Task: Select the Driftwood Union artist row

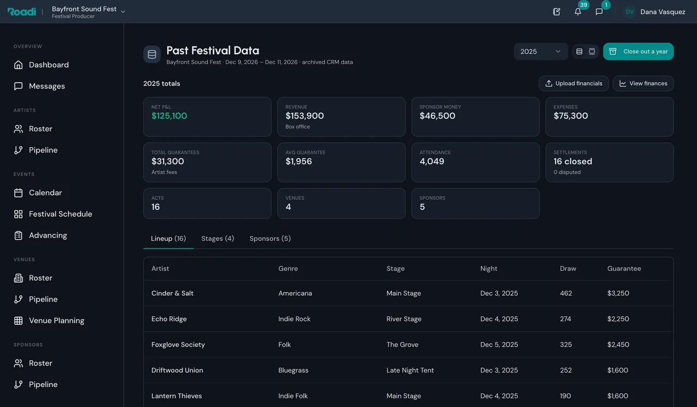Action: pos(408,370)
